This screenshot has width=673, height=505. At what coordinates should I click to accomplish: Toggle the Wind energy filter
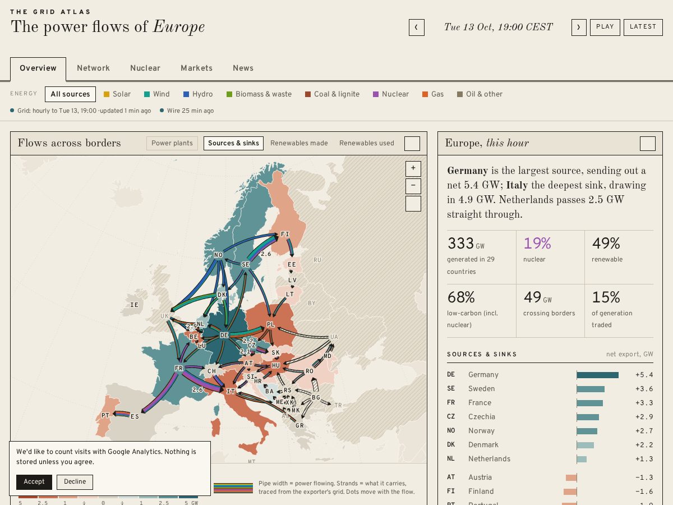[x=157, y=94]
